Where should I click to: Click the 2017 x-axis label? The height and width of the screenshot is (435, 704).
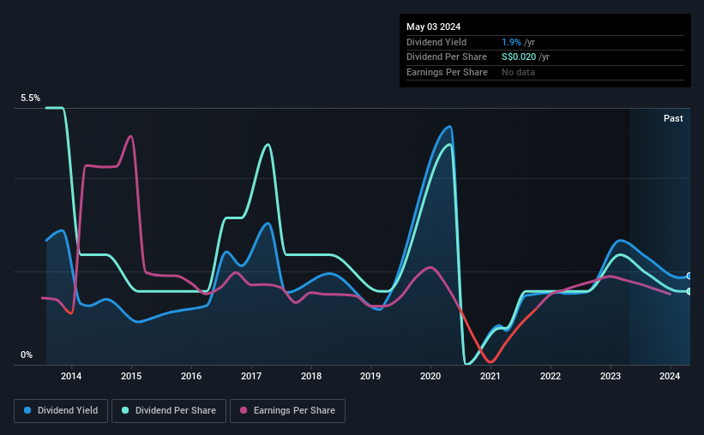[x=251, y=376]
